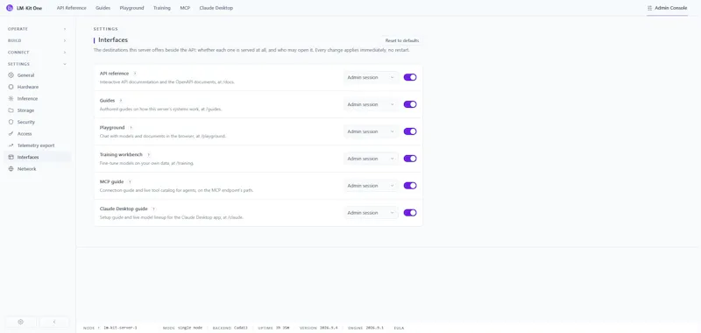Open the Network globe icon

[11, 169]
